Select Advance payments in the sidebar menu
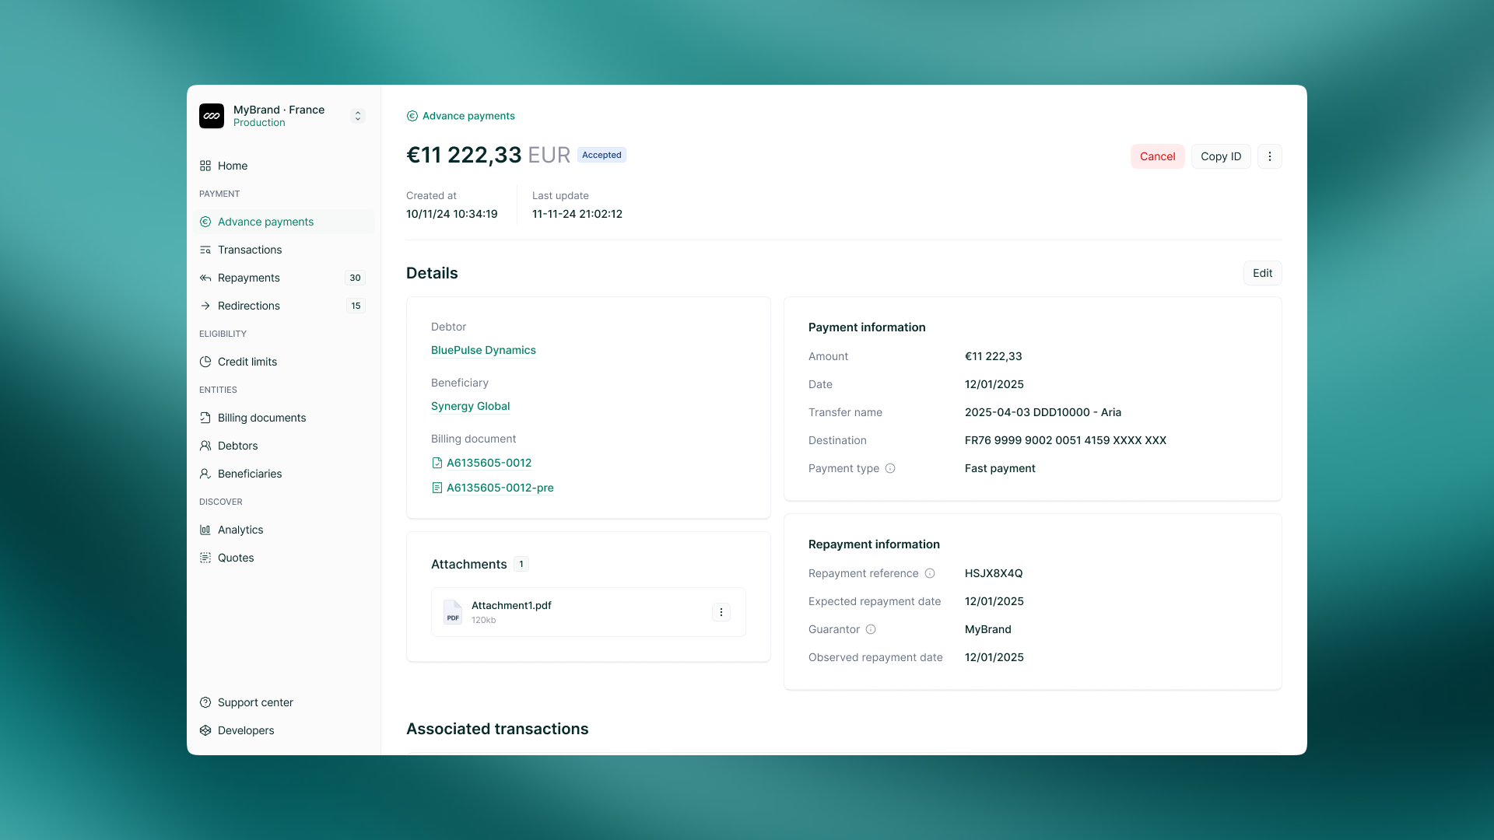The image size is (1494, 840). pos(265,222)
